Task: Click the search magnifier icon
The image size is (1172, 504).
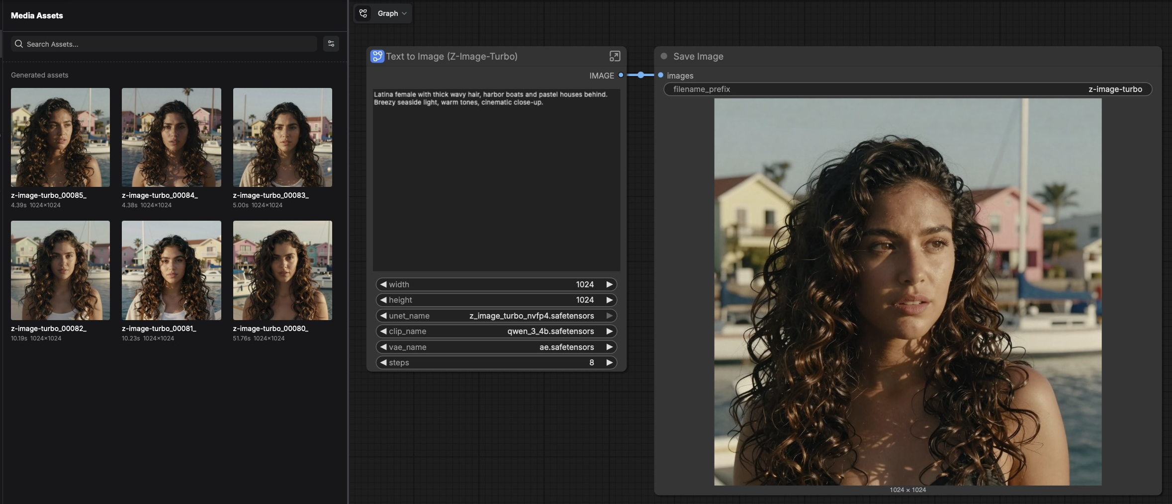Action: 19,44
